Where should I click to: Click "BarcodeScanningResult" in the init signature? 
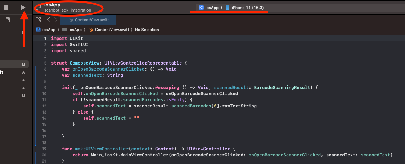(282, 88)
